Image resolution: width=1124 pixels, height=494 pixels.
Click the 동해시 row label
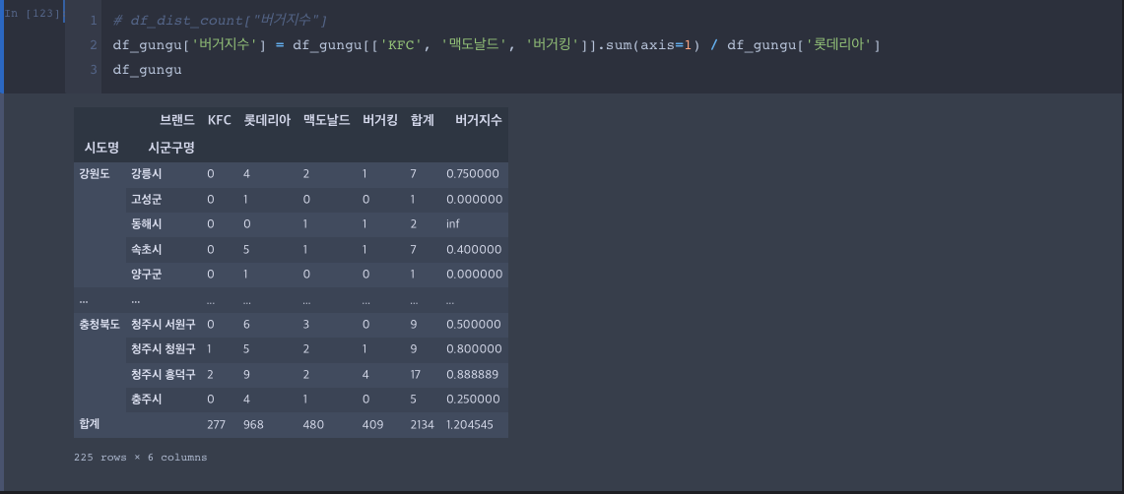146,224
